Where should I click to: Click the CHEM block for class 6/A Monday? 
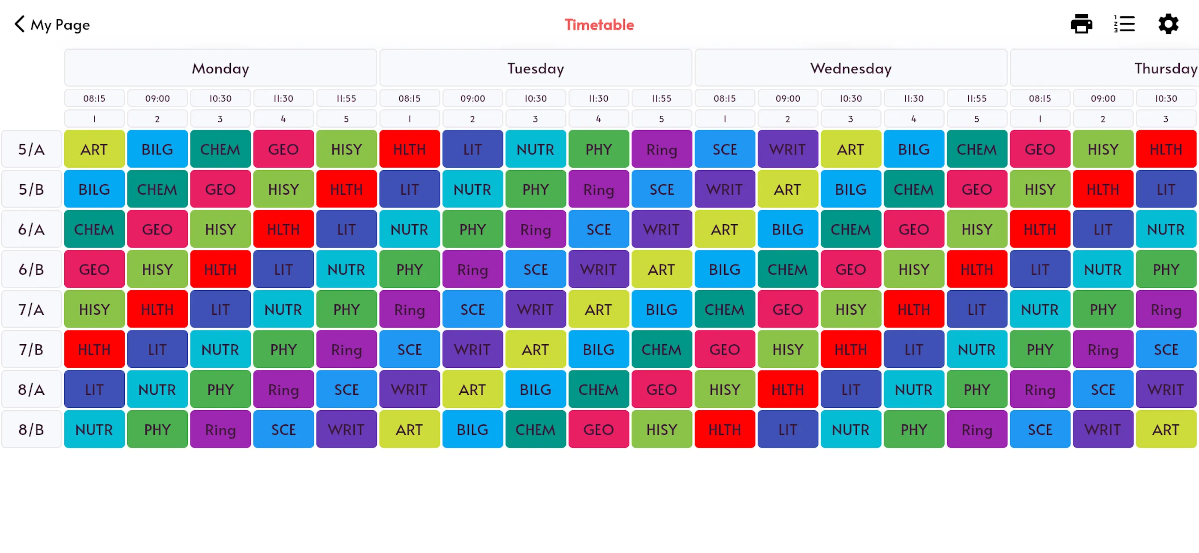coord(93,228)
